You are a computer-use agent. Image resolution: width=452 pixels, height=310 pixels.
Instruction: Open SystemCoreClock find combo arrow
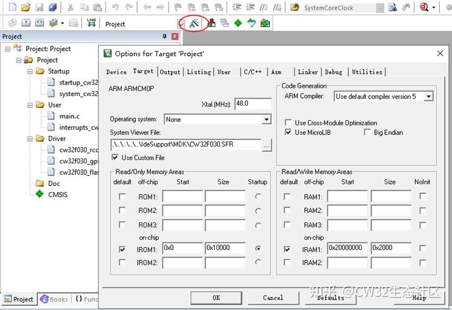click(380, 8)
